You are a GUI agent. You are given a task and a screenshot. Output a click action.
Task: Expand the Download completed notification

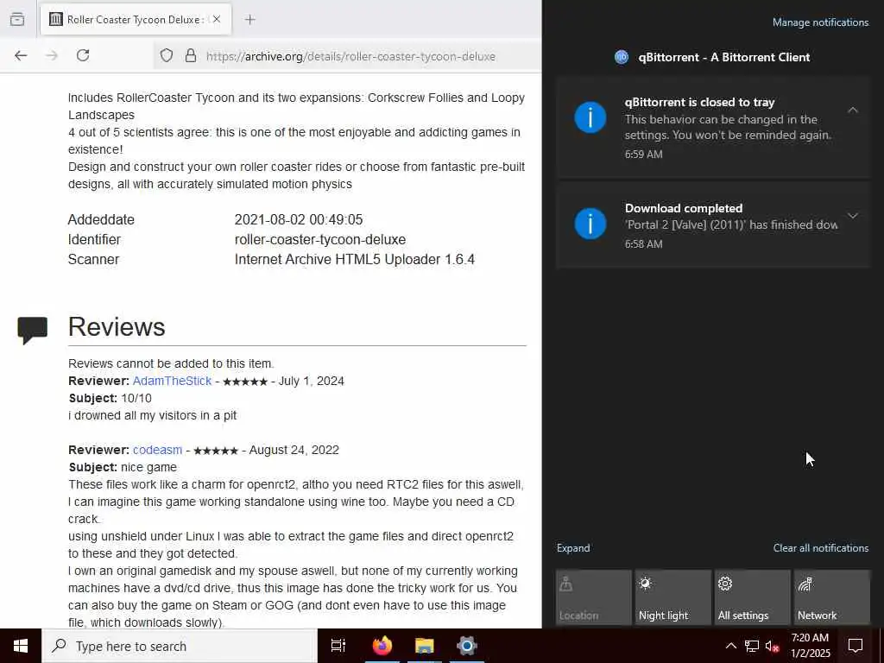(x=852, y=216)
